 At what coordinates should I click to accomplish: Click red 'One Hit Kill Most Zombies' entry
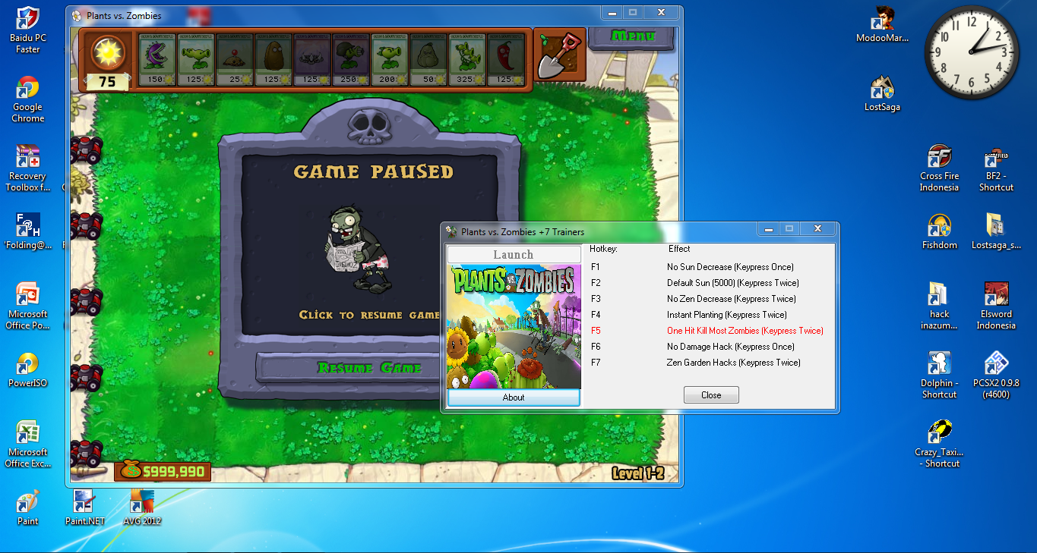[x=745, y=331]
